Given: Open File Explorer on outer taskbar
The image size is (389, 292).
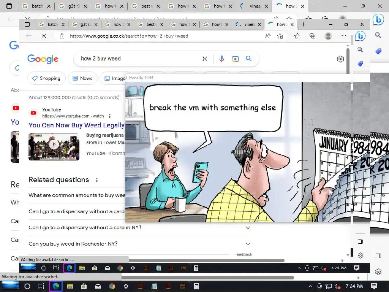Looking at the screenshot, I should pyautogui.click(x=70, y=286).
